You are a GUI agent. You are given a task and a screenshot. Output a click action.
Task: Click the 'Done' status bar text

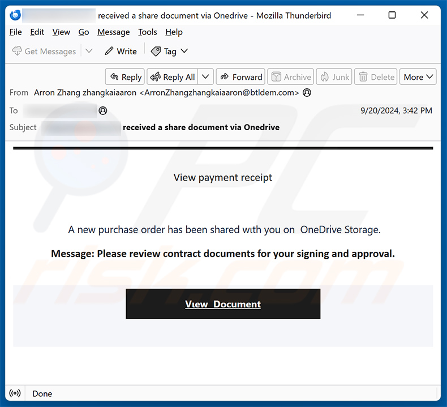(42, 393)
